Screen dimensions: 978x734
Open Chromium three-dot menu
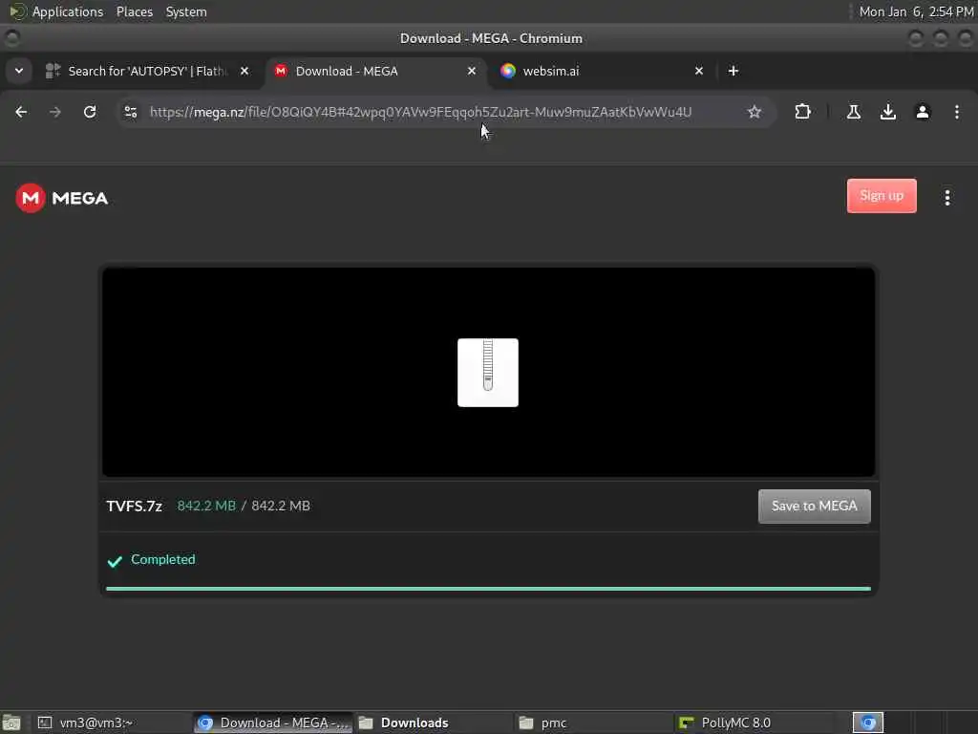[x=957, y=112]
